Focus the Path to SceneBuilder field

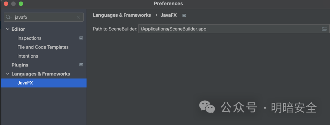pyautogui.click(x=229, y=29)
